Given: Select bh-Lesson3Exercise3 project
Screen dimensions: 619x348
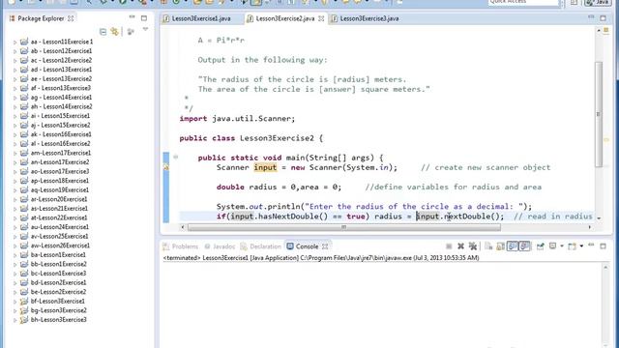Looking at the screenshot, I should 58,320.
